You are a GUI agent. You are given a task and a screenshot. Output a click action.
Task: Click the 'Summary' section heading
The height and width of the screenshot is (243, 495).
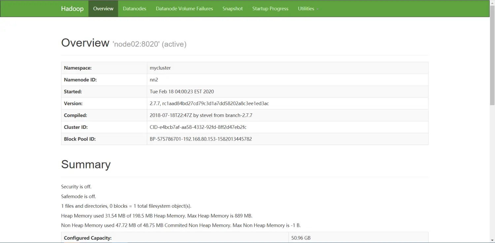pyautogui.click(x=86, y=165)
